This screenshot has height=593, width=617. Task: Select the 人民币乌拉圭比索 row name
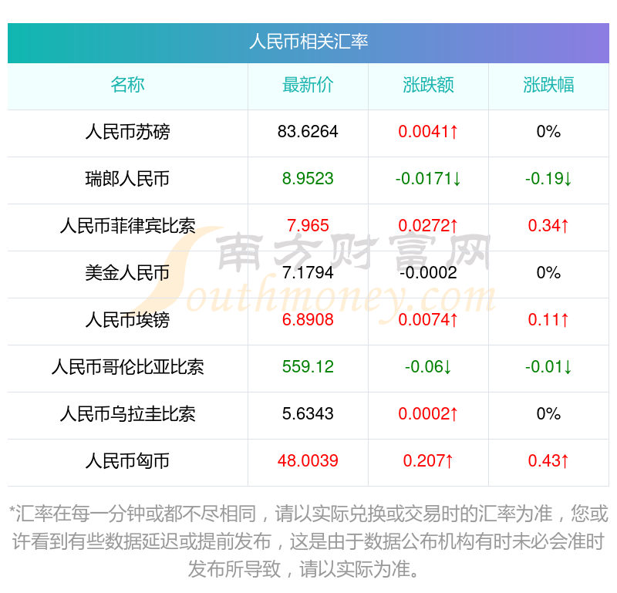[127, 414]
